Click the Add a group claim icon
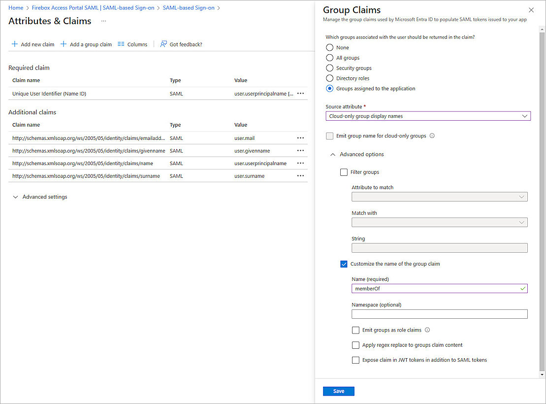This screenshot has width=546, height=404. (x=64, y=44)
